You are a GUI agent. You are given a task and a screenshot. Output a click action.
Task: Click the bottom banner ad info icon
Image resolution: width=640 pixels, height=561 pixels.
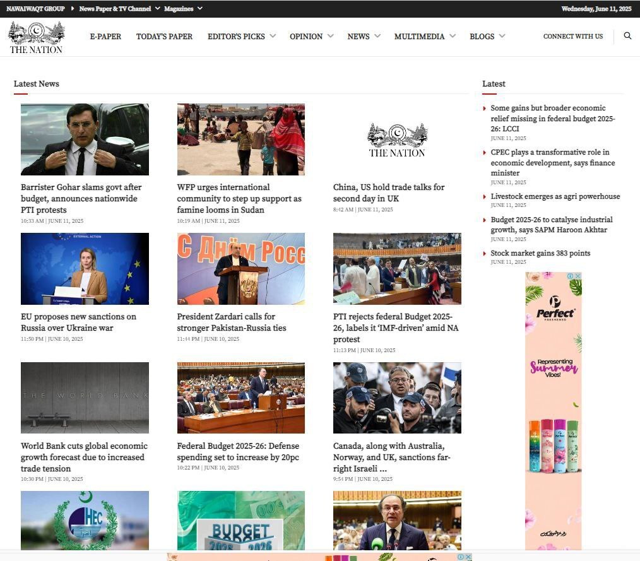(461, 557)
